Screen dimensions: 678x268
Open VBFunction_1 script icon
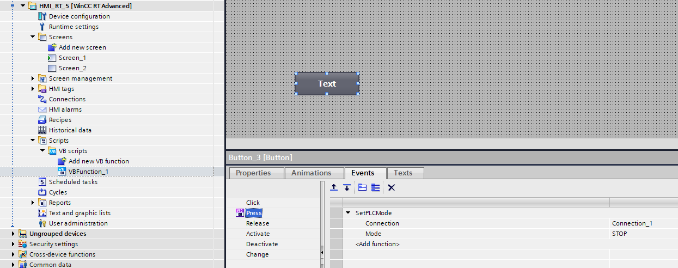(x=62, y=172)
